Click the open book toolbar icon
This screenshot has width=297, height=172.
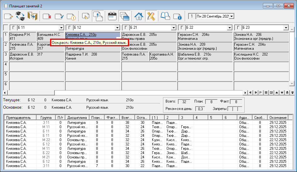pyautogui.click(x=166, y=16)
